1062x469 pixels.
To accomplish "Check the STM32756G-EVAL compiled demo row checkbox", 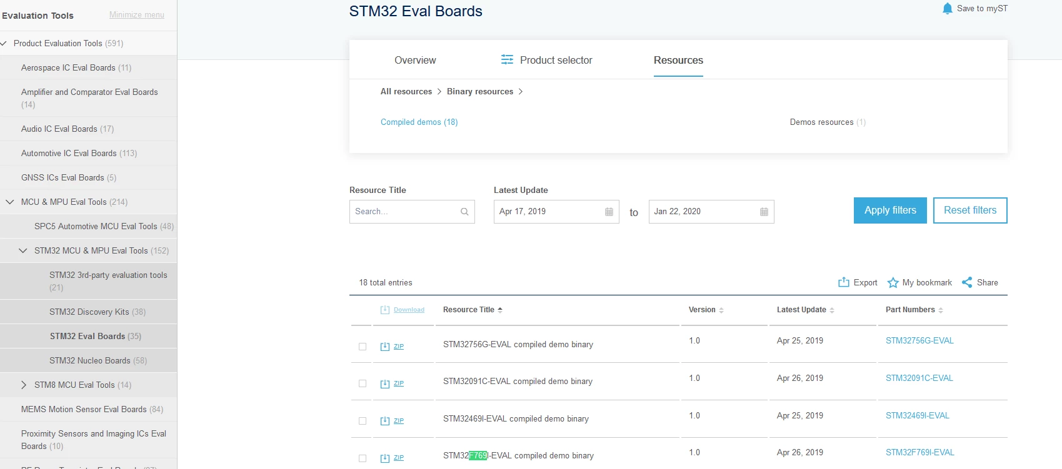I will [x=363, y=347].
